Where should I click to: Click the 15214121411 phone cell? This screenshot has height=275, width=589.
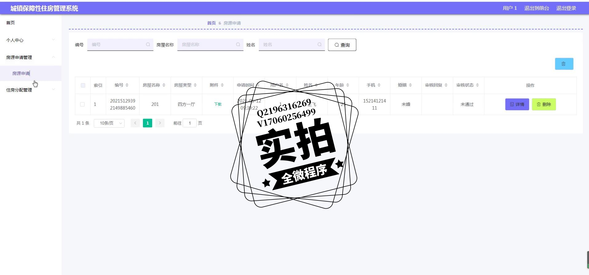374,104
